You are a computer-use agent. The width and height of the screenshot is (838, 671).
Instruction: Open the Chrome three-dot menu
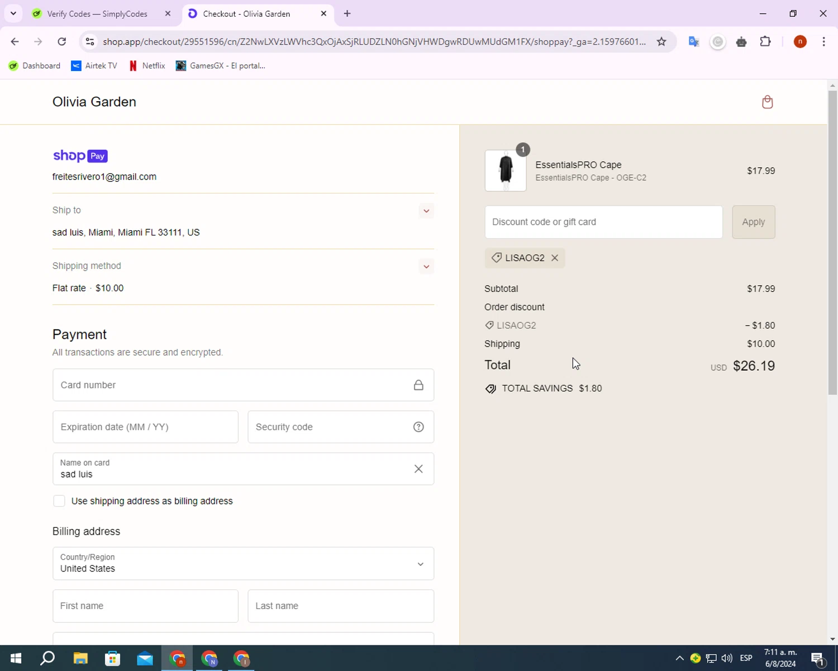pos(824,42)
